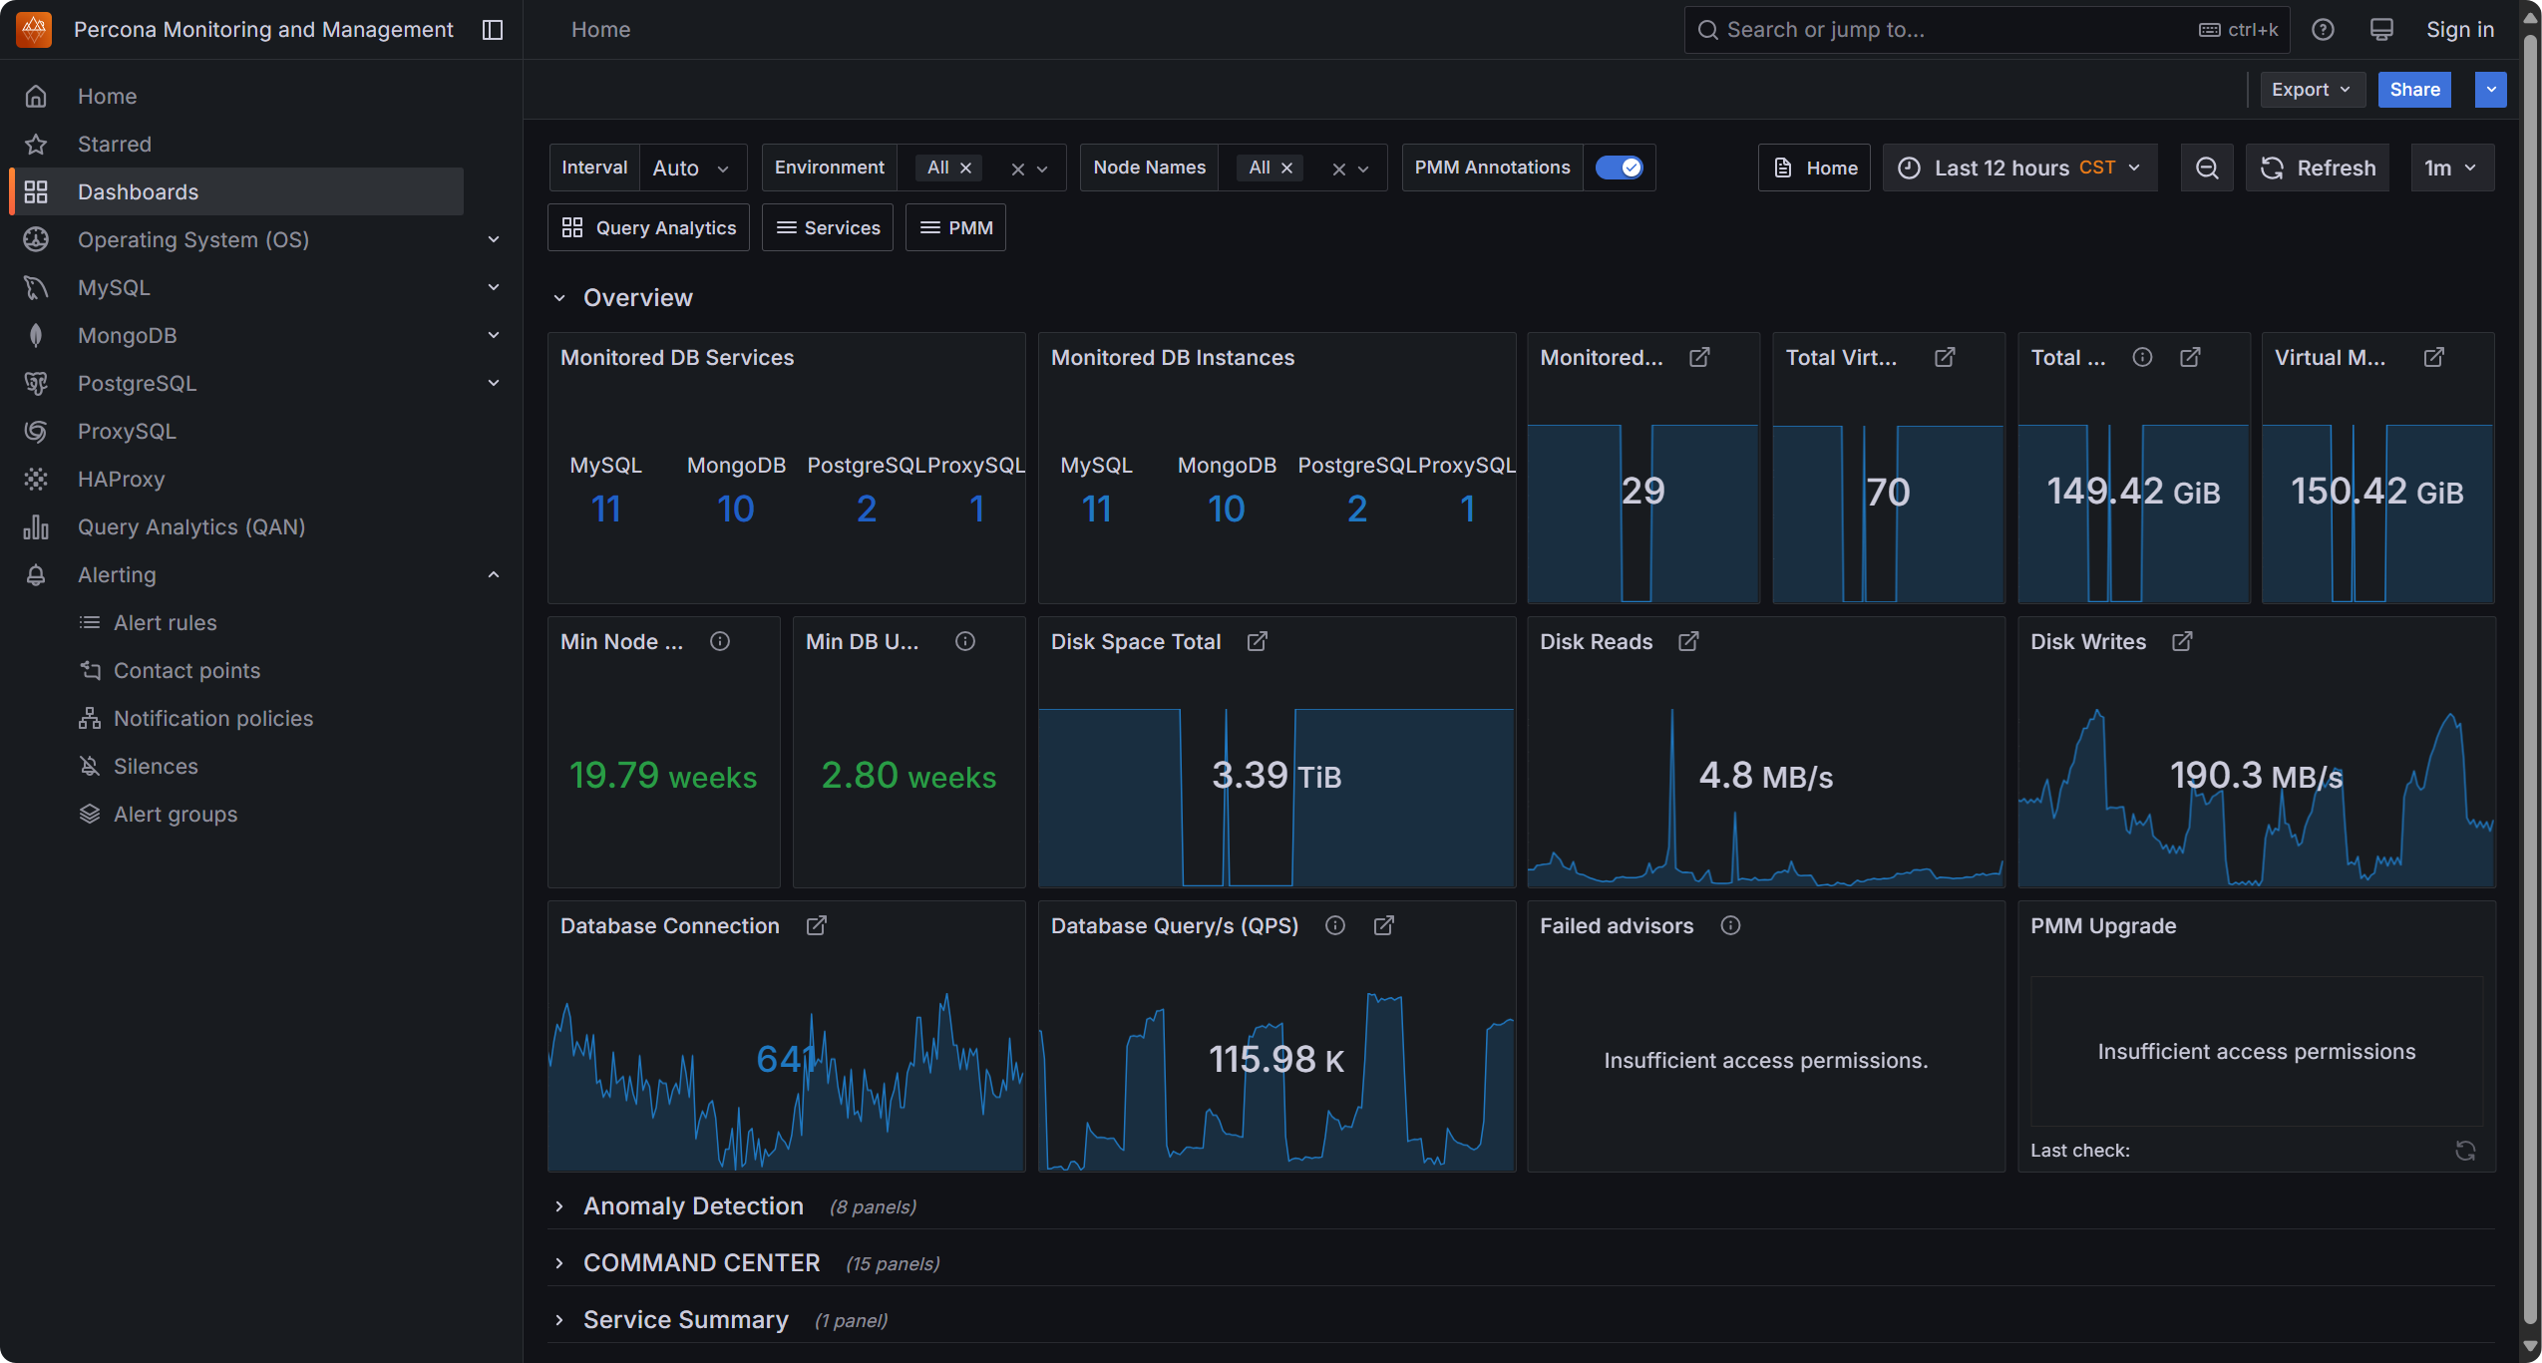
Task: Open link icon on Disk Space Total
Action: point(1258,641)
